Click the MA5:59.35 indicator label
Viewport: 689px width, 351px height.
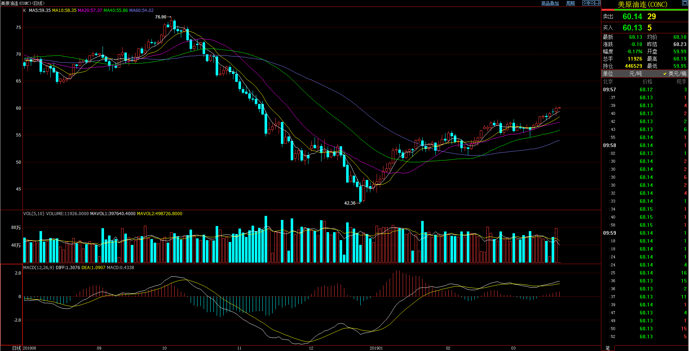40,11
